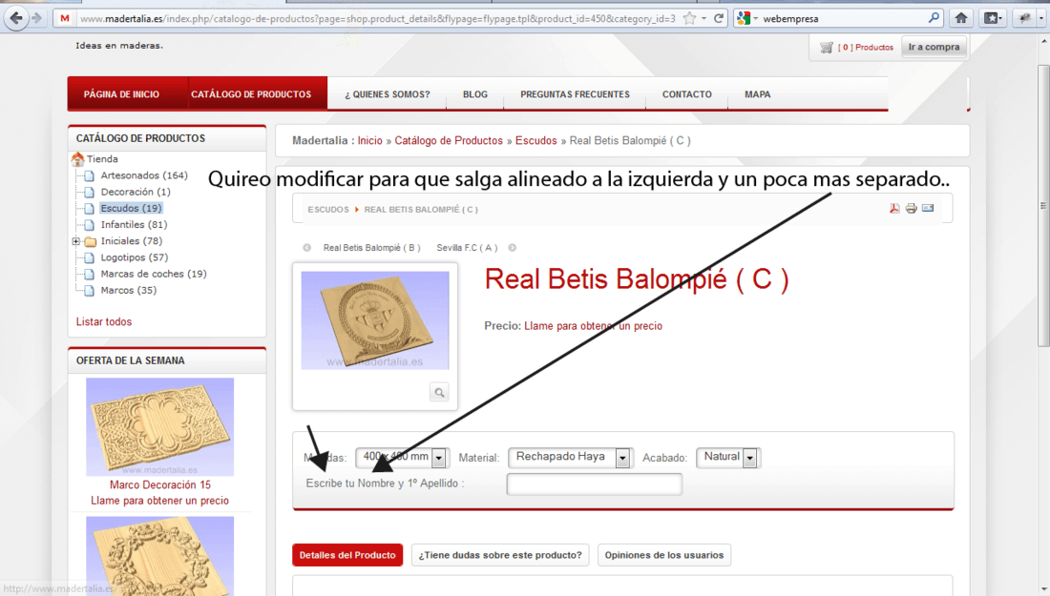
Task: Open the bookmarks toolbar icon
Action: [992, 18]
